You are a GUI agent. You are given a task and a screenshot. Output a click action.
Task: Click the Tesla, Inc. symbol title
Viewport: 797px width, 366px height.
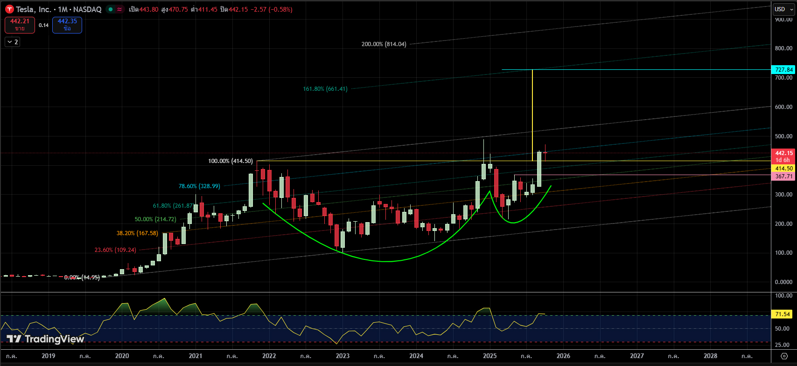coord(34,9)
